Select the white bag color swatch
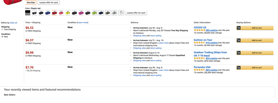The height and width of the screenshot is (103, 278). (121, 13)
